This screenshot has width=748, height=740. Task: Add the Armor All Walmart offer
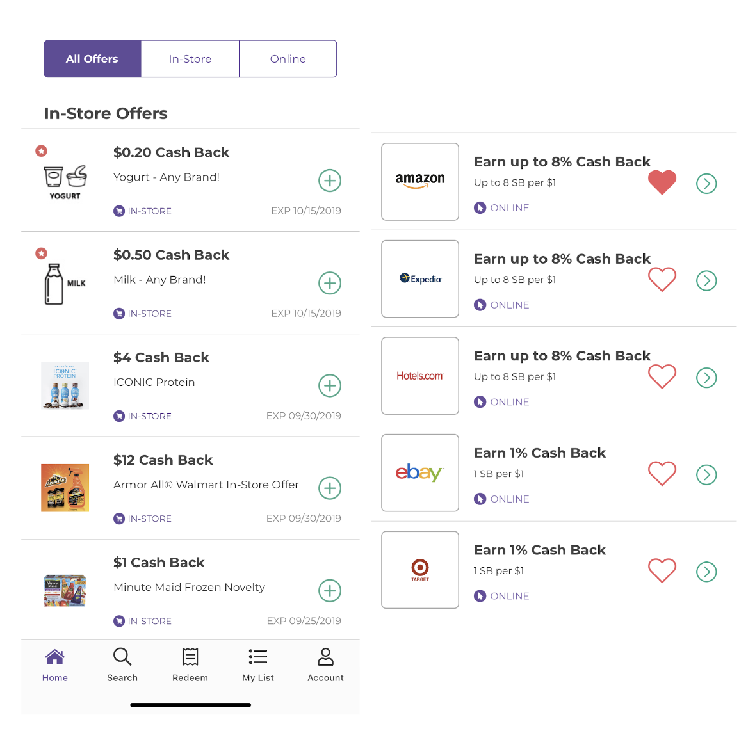point(330,488)
